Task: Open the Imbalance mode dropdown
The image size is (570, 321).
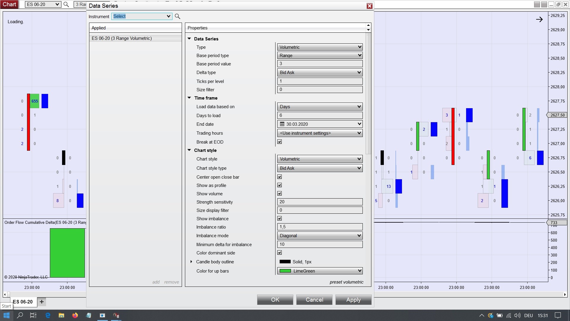Action: [x=320, y=236]
